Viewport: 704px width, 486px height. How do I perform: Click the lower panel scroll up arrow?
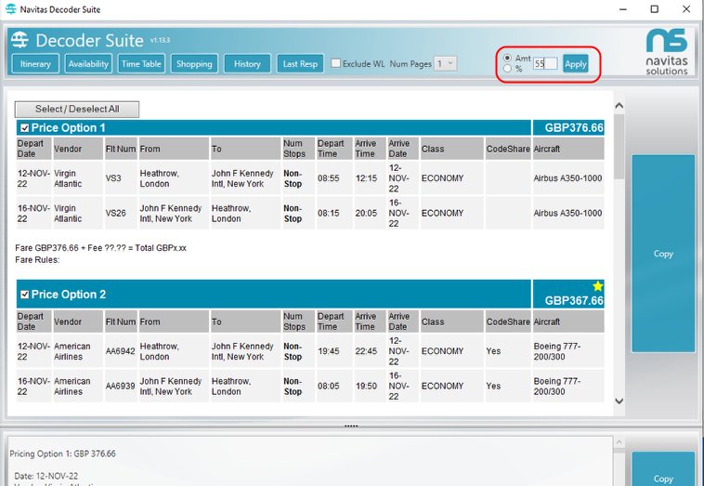pos(619,443)
